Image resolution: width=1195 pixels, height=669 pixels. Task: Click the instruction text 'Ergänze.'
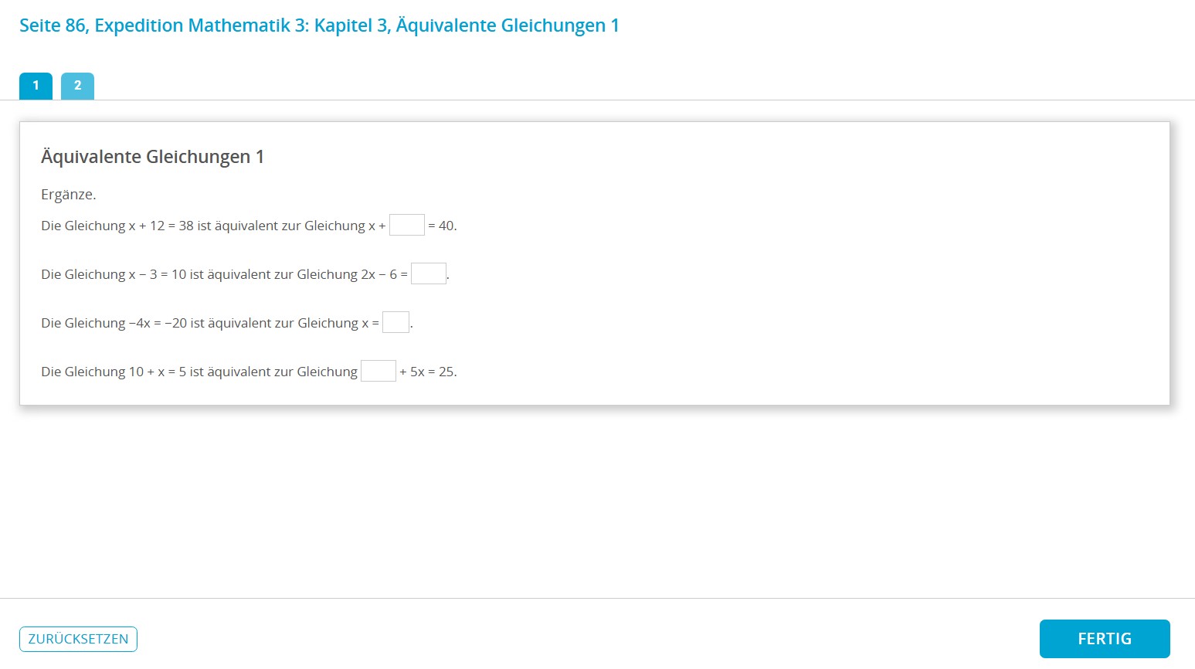(69, 195)
